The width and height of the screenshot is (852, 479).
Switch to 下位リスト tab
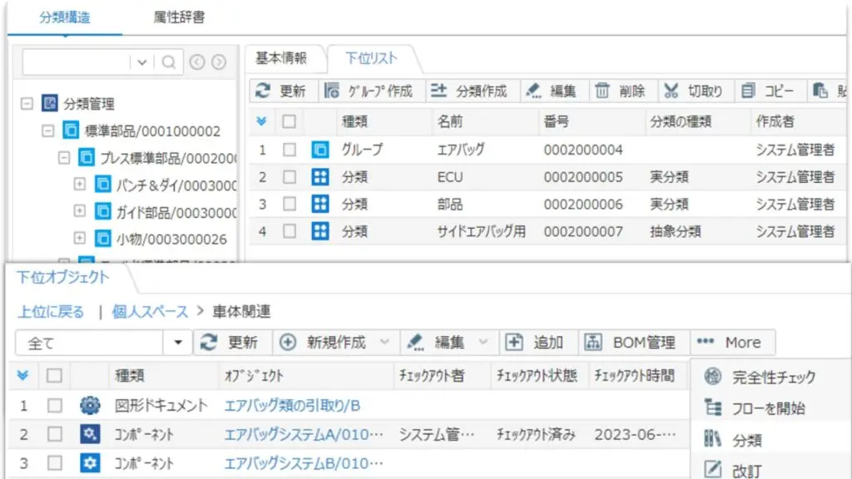372,58
